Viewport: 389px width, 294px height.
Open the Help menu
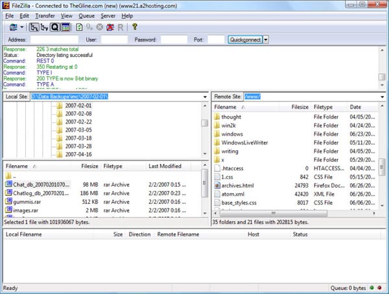tap(127, 16)
